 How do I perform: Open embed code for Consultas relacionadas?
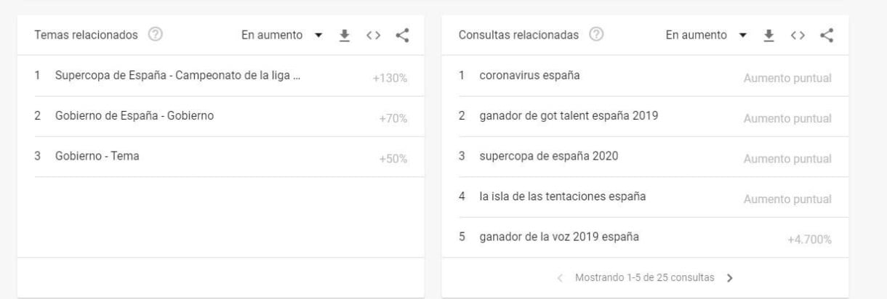[798, 36]
